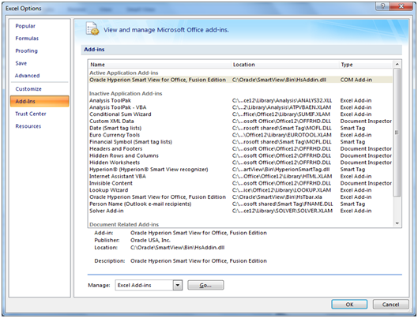
Task: Select the Euro Currency Tools row
Action: (x=240, y=135)
